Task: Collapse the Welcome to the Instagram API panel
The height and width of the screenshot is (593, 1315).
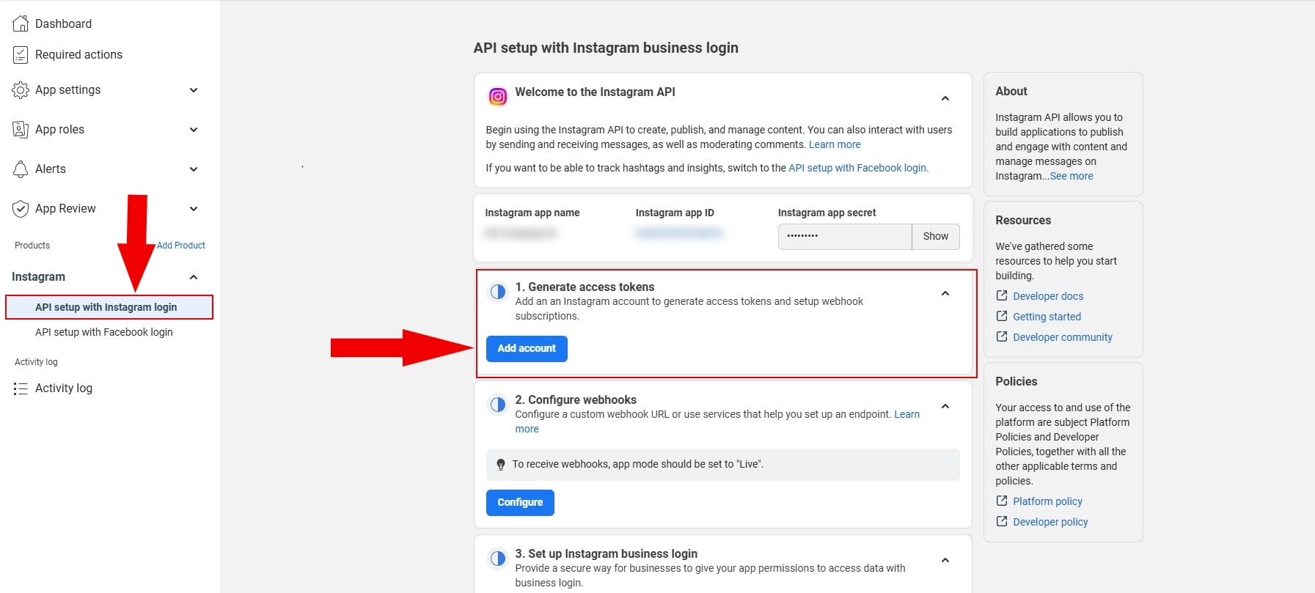Action: (945, 98)
